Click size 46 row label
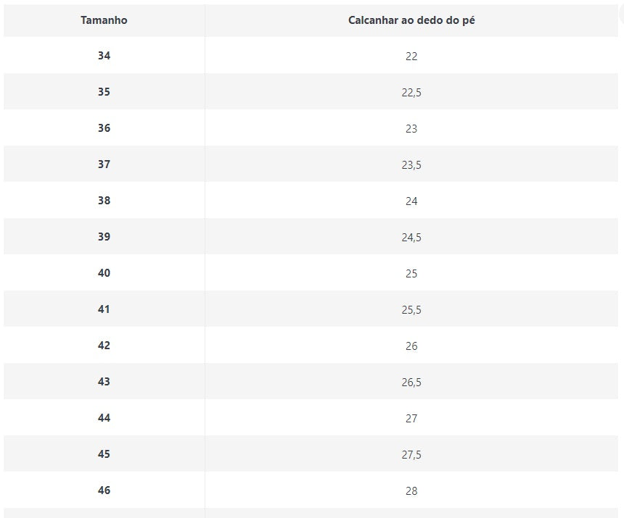This screenshot has width=624, height=518. coord(104,490)
